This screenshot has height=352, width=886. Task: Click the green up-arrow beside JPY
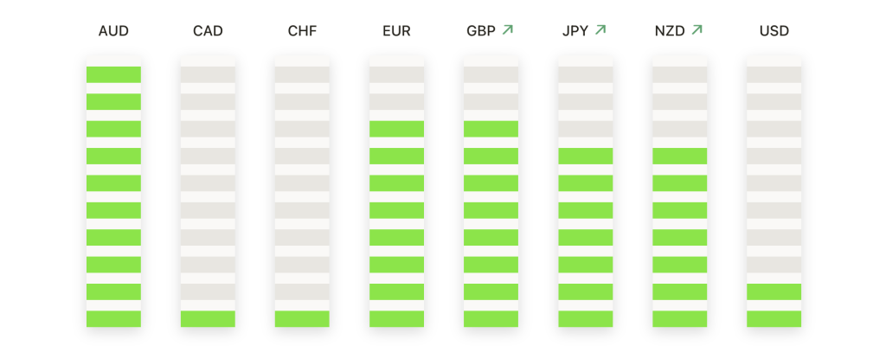pyautogui.click(x=600, y=30)
